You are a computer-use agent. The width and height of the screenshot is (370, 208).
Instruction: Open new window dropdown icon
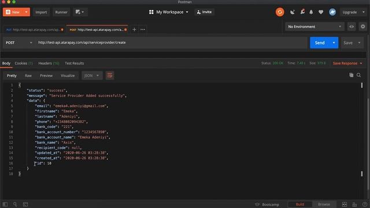click(x=80, y=12)
